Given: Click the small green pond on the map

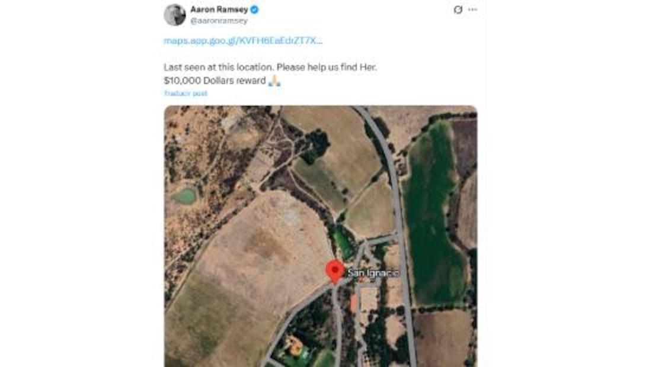Looking at the screenshot, I should tap(185, 196).
